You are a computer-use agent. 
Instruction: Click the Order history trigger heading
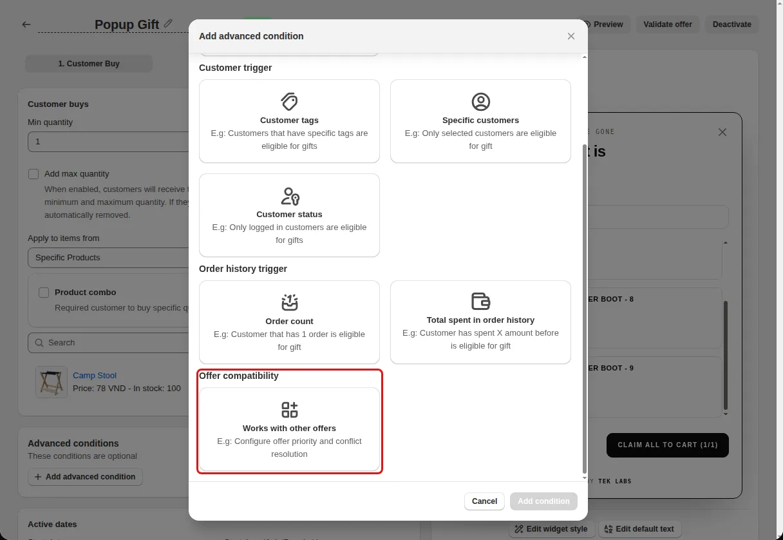[x=243, y=269]
